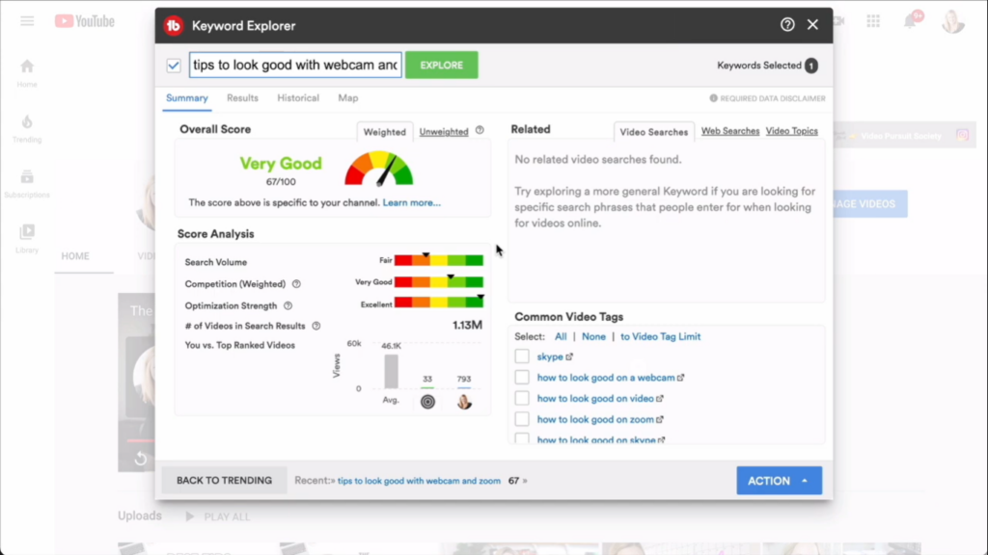Screen dimensions: 988x555
Task: Click the overall score gauge
Action: click(x=378, y=169)
